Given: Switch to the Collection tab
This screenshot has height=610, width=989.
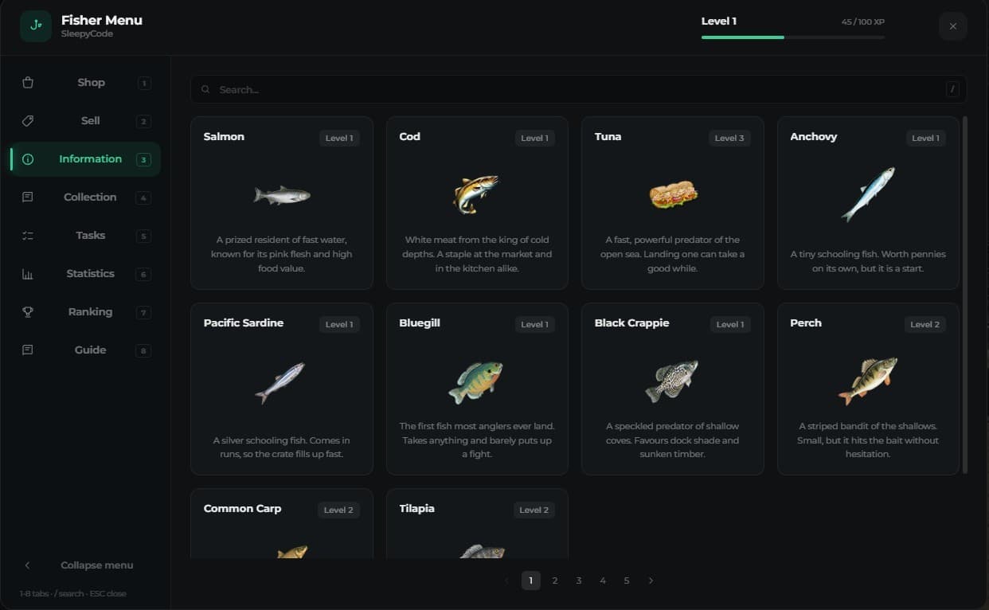Looking at the screenshot, I should coord(85,197).
